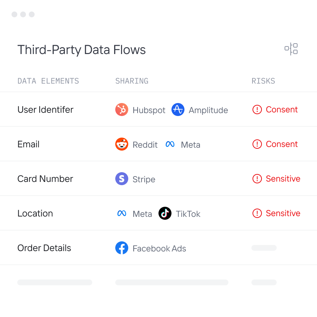Click warning icon in User Identifer row
Viewport: 317px width, 317px height.
pyautogui.click(x=257, y=110)
